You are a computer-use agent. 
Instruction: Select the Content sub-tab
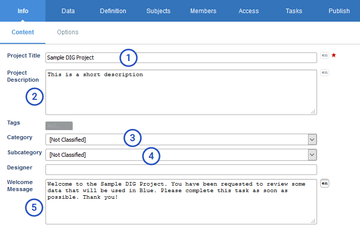[23, 32]
